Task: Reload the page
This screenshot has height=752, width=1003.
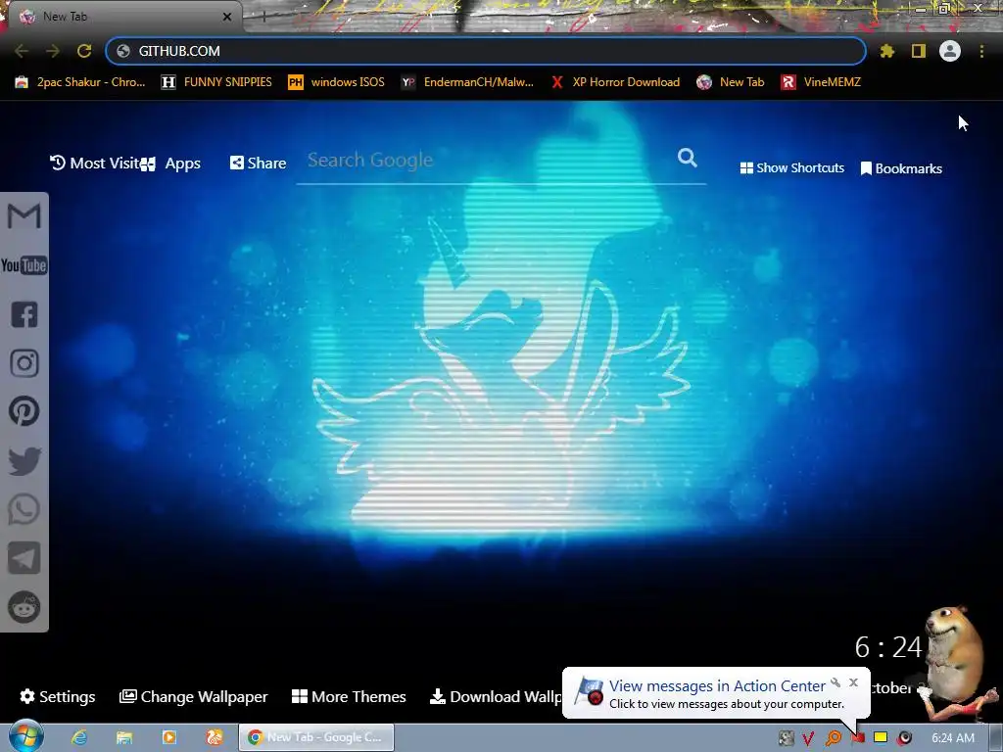Action: tap(84, 51)
